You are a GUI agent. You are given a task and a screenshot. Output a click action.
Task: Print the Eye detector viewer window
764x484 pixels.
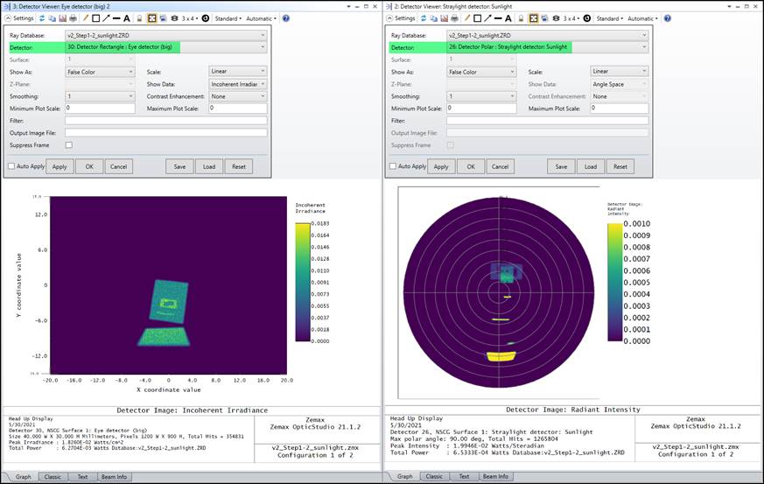click(73, 18)
